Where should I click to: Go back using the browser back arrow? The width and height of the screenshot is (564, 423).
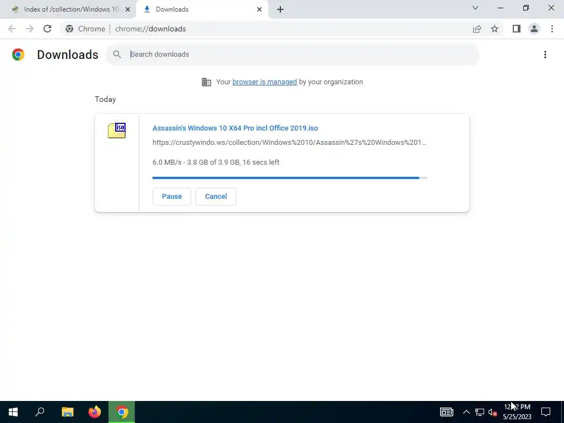12,29
